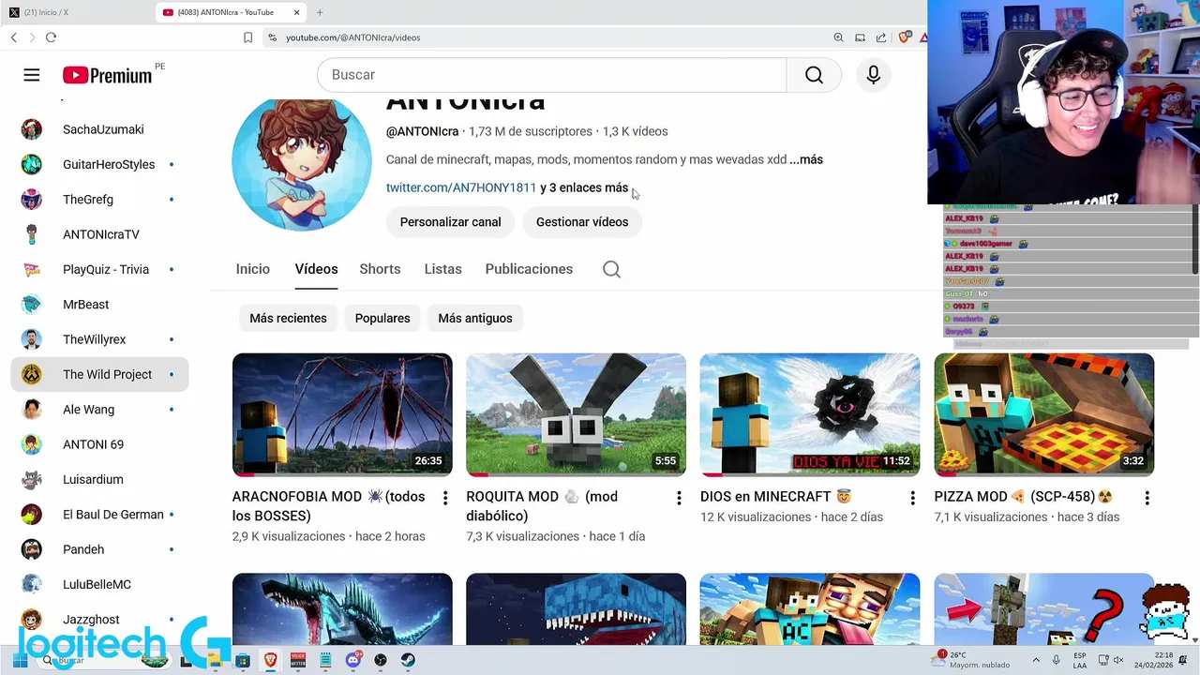The image size is (1200, 675).
Task: Bookmark this page icon in address bar
Action: (247, 37)
